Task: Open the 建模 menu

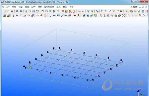Action: (x=27, y=7)
